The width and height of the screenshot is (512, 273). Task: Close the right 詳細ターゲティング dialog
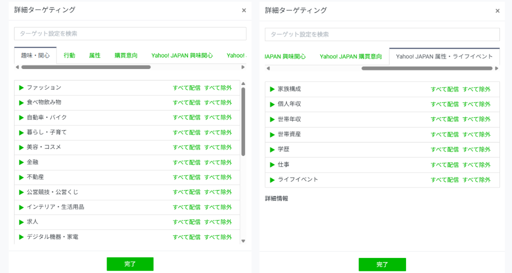497,11
